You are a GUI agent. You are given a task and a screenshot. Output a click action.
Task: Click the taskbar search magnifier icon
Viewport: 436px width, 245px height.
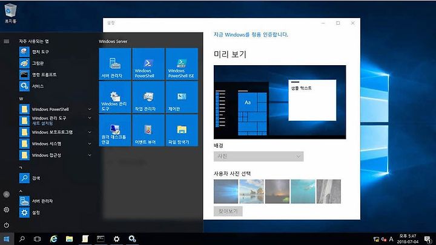click(x=22, y=239)
